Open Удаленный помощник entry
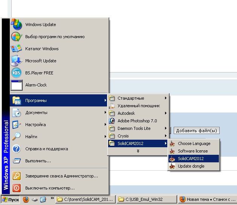237x205 pixels. (138, 106)
